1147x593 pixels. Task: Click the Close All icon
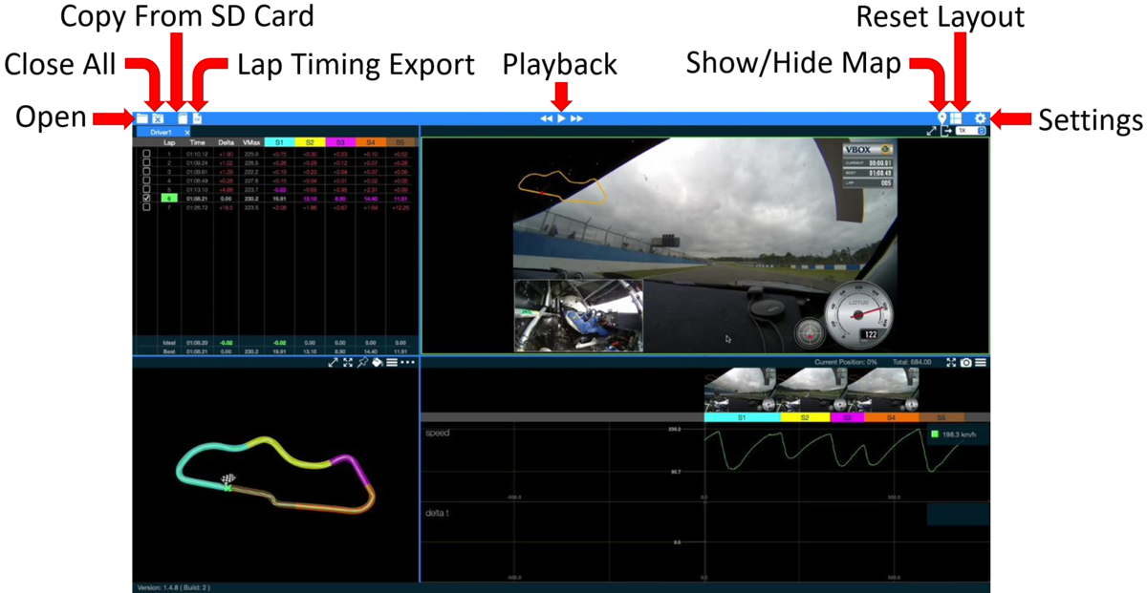[x=158, y=118]
